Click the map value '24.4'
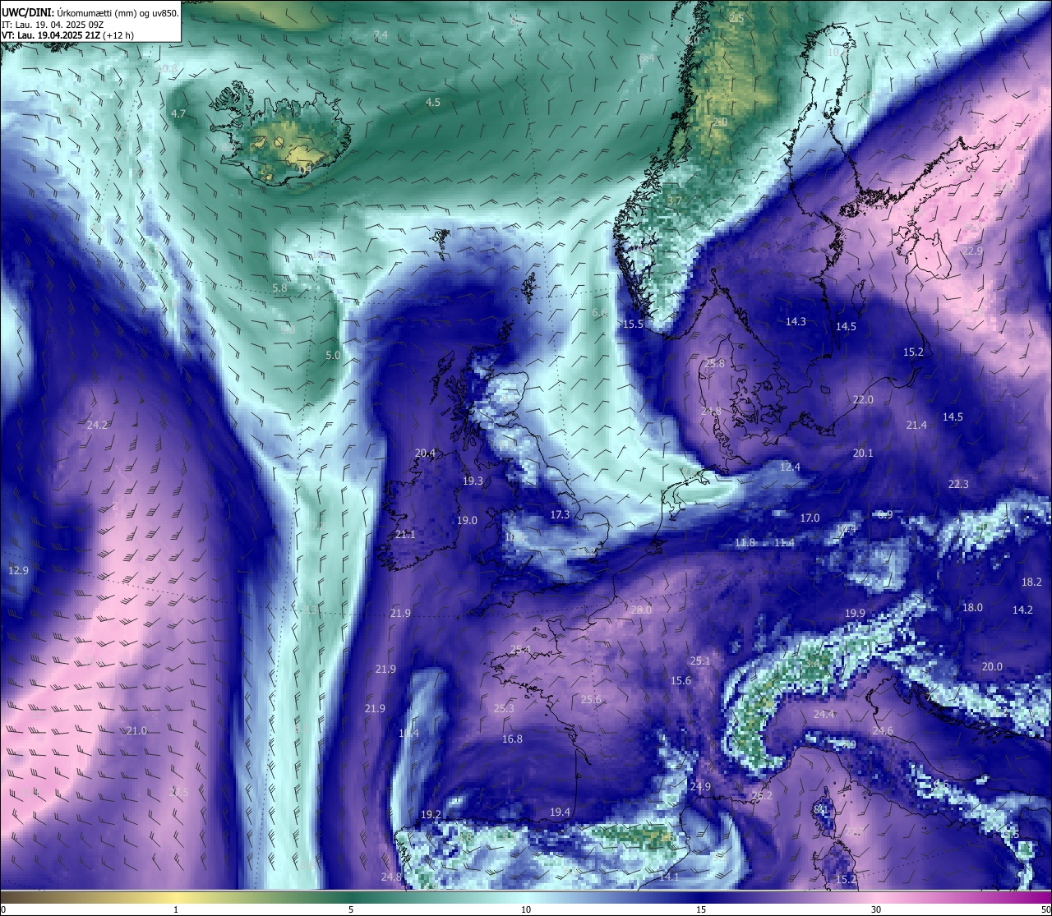This screenshot has height=916, width=1052. [824, 714]
